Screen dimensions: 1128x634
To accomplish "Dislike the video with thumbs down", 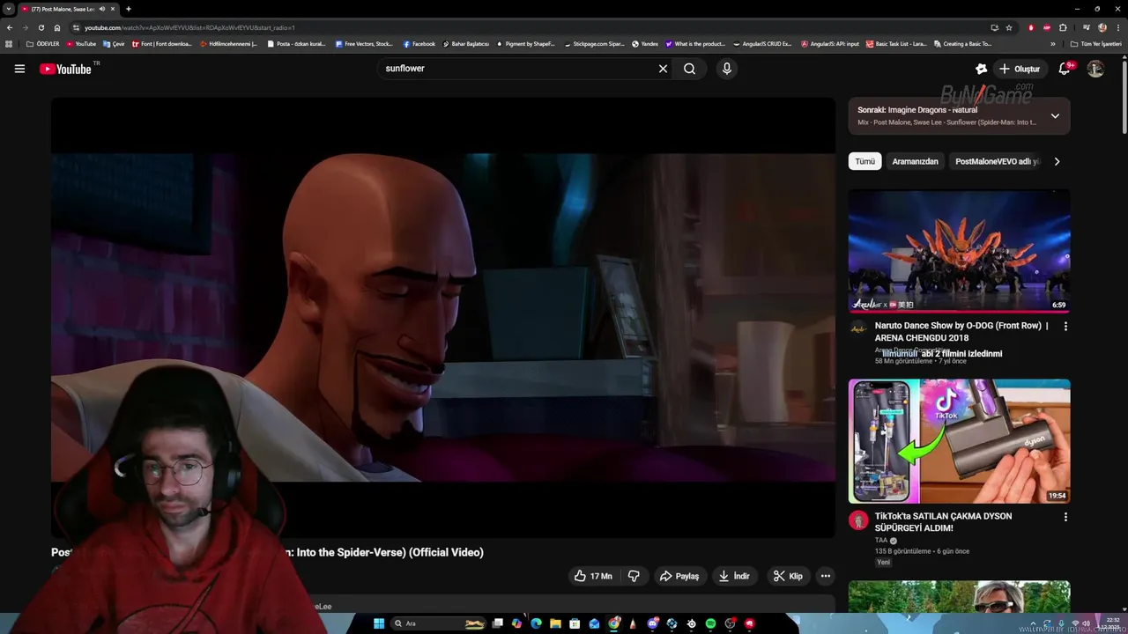I will (634, 576).
